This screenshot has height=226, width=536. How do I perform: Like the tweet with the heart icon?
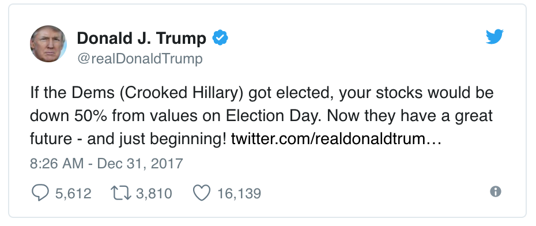coord(202,193)
